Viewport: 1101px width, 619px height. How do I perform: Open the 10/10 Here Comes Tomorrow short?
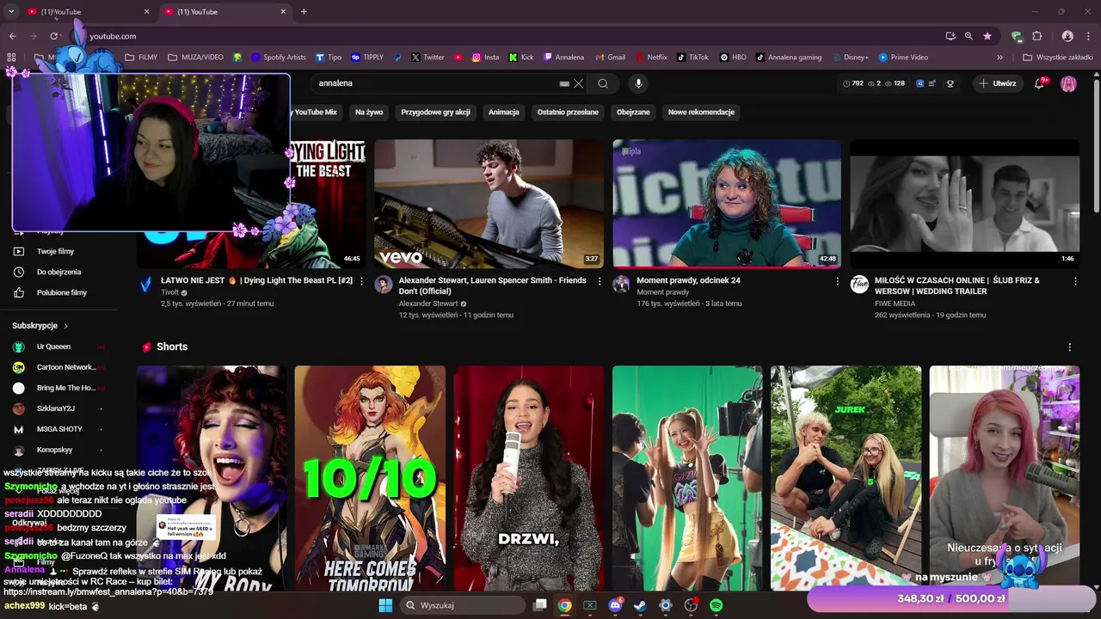click(370, 478)
